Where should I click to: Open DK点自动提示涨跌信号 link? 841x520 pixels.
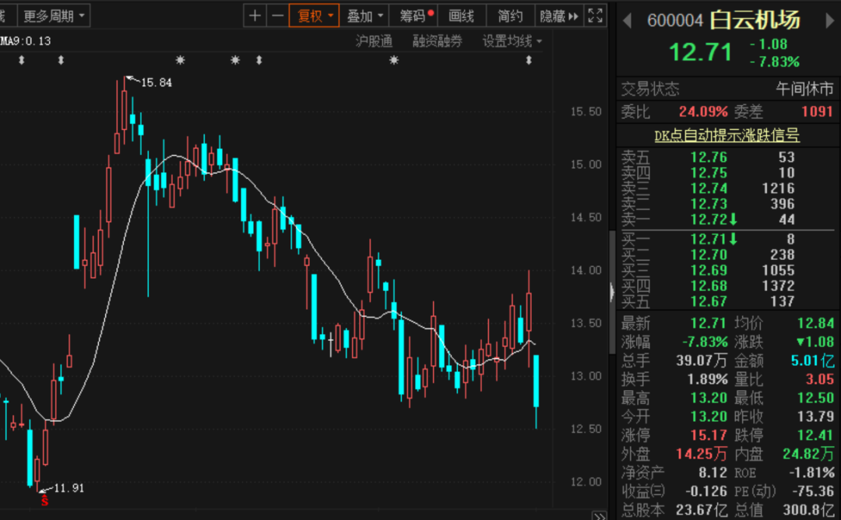(x=727, y=135)
